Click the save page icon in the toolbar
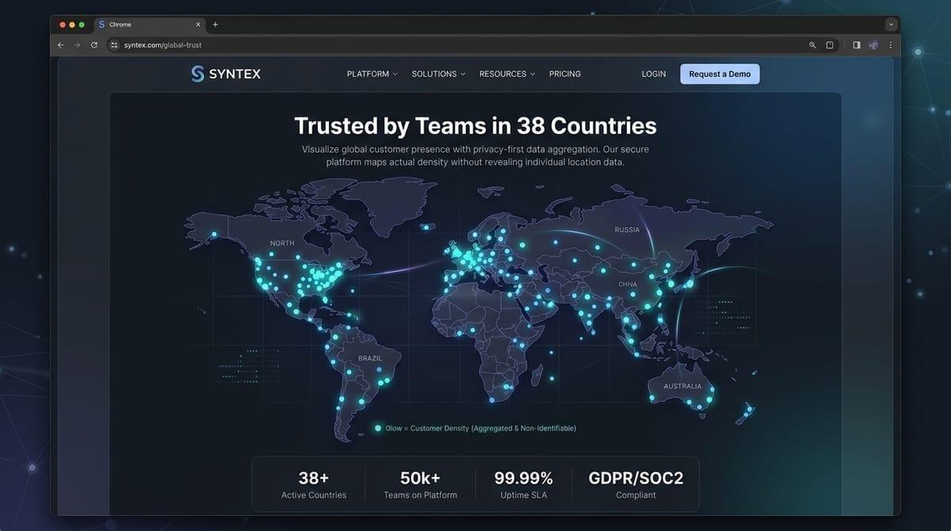The image size is (951, 531). [830, 45]
